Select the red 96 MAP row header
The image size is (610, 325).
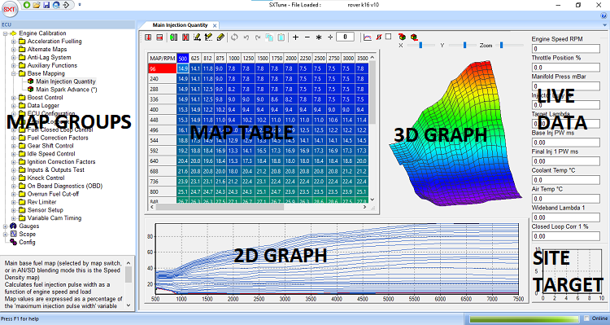pyautogui.click(x=162, y=68)
